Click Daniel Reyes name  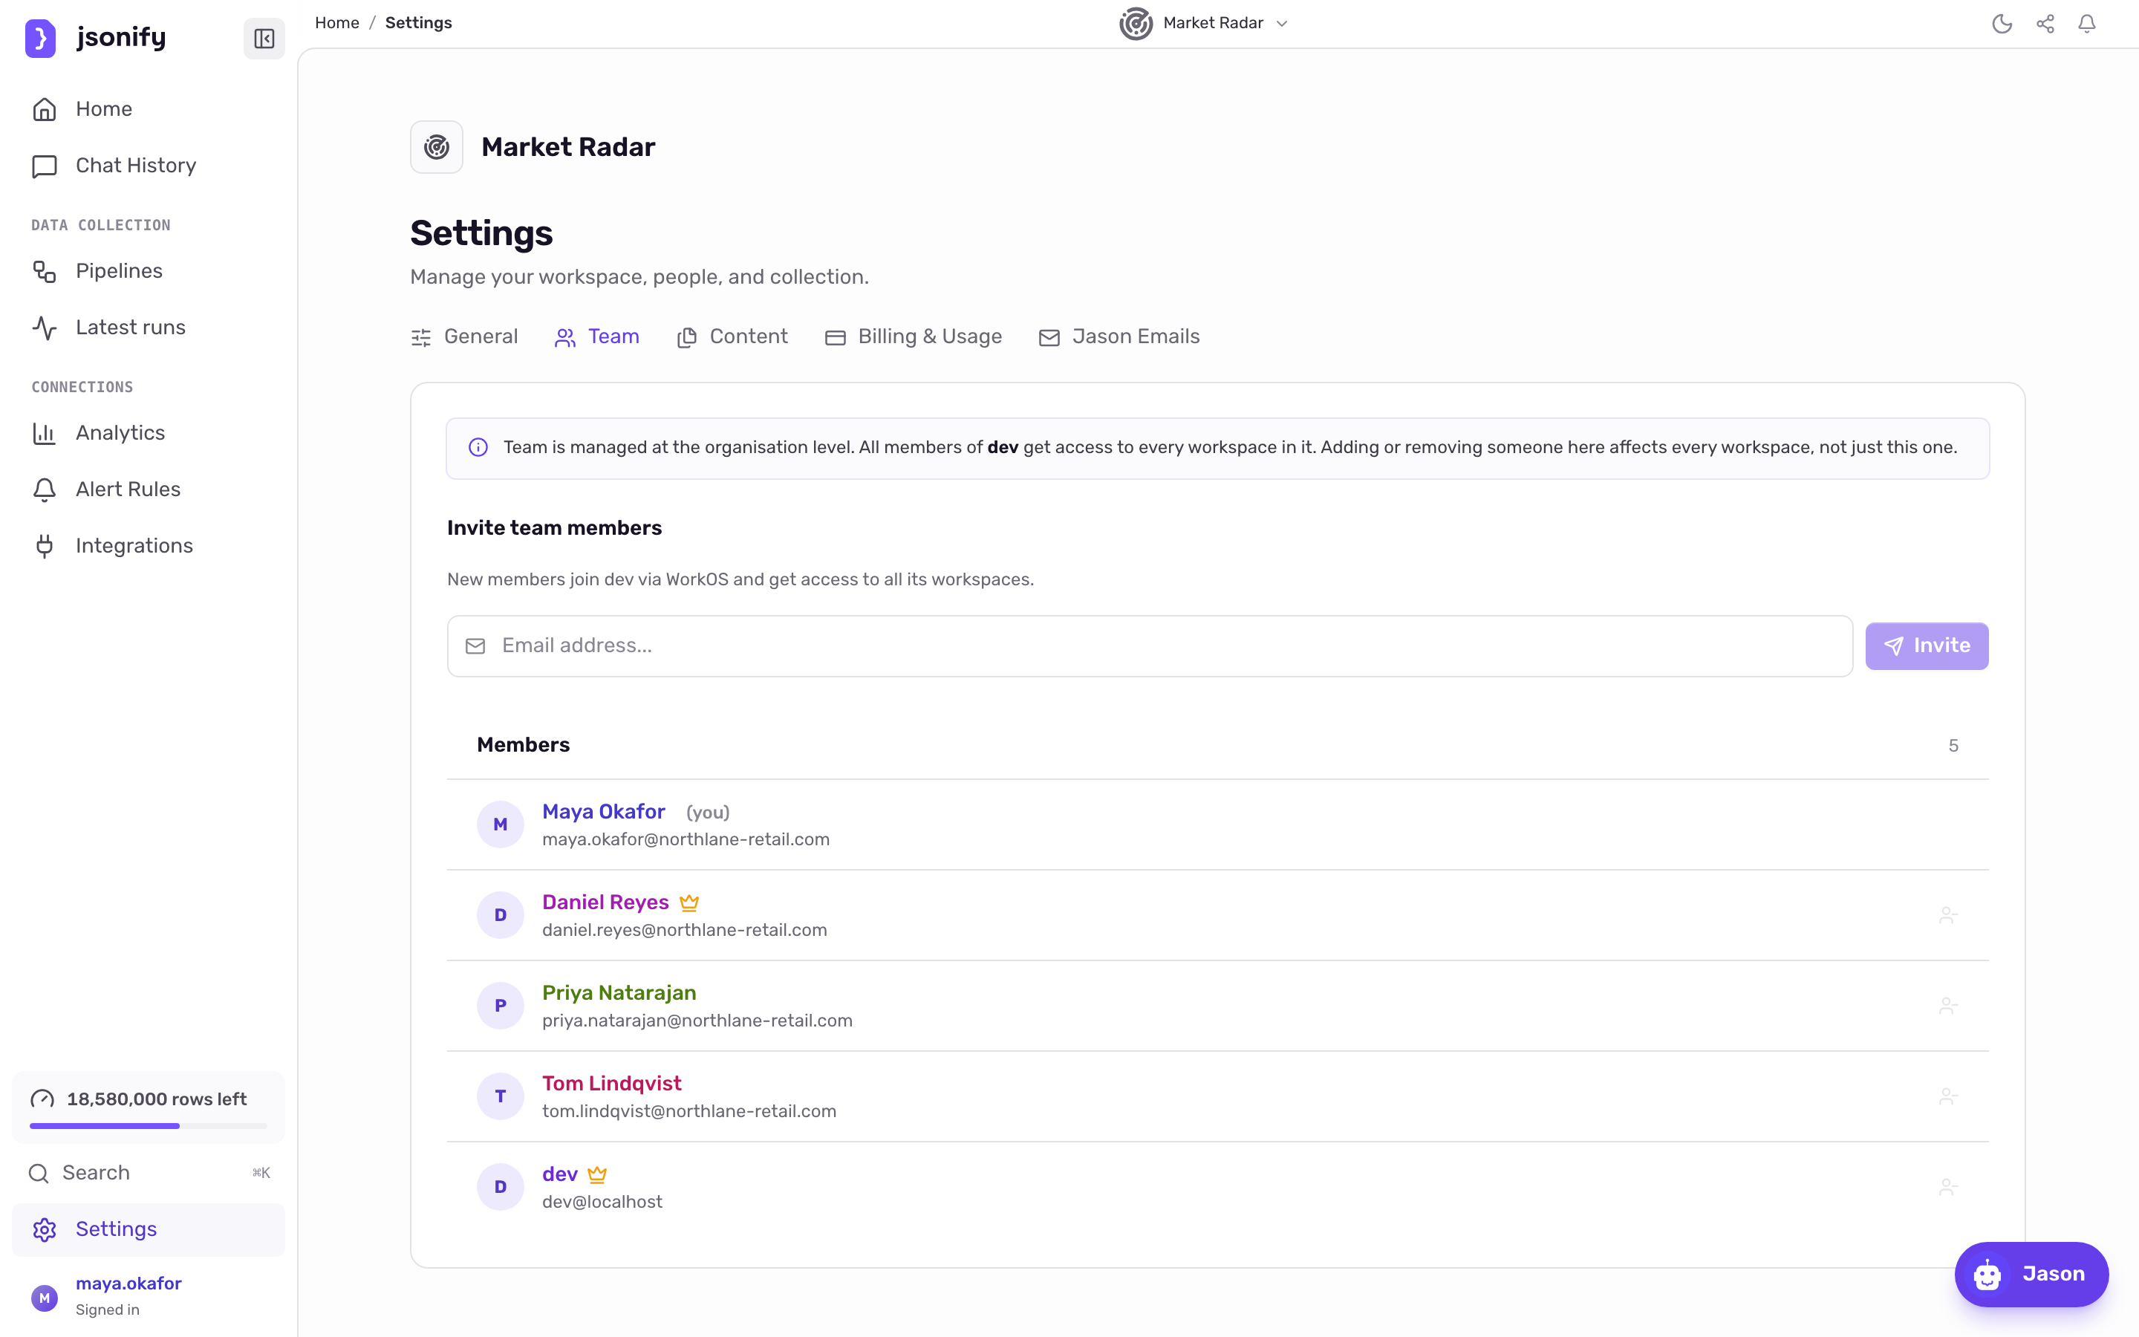pos(605,902)
